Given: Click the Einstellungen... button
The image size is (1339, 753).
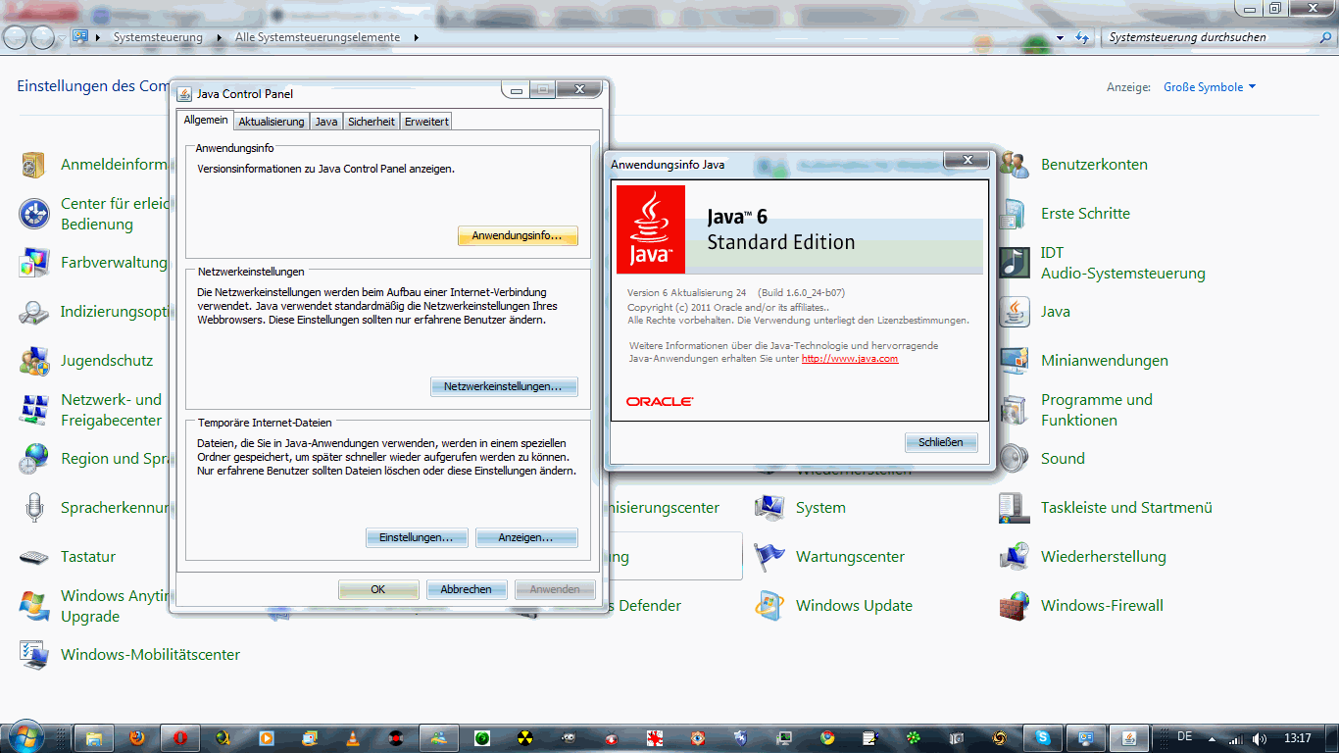Looking at the screenshot, I should (417, 538).
